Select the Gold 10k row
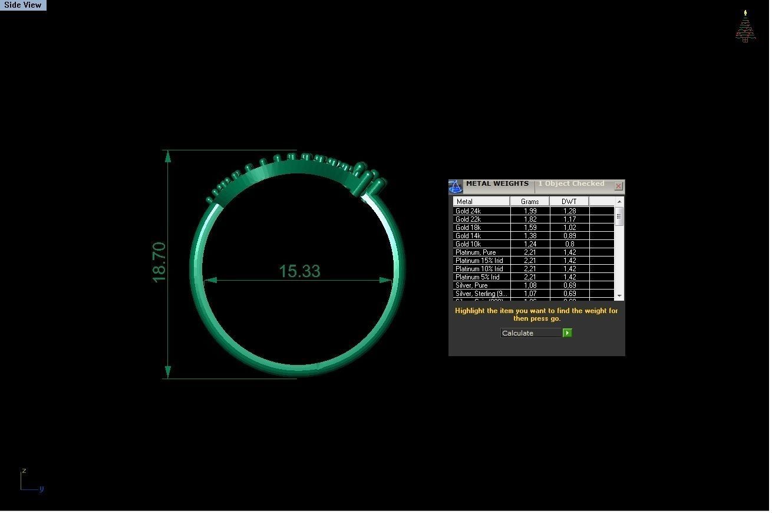 click(534, 244)
